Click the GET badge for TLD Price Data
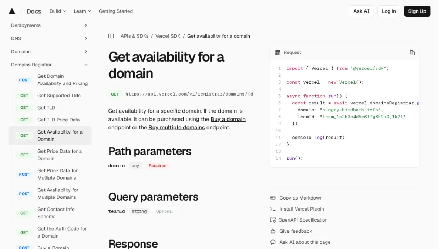Viewport: 444px width, 249px height. coord(24,120)
